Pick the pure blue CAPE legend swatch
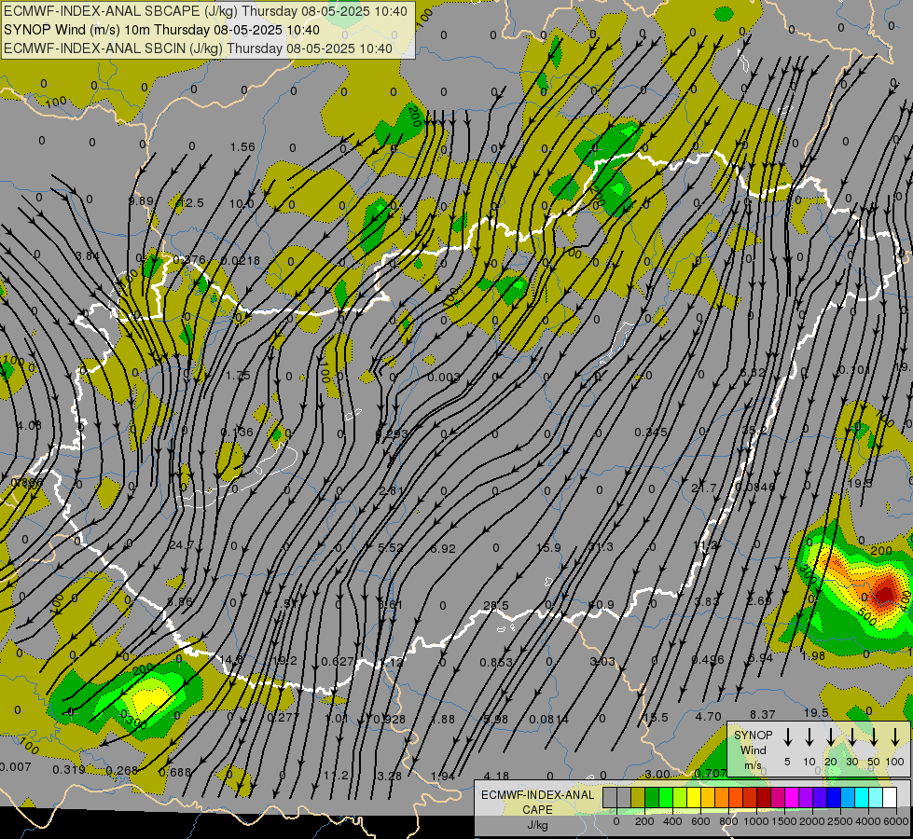The image size is (913, 839). [x=834, y=797]
